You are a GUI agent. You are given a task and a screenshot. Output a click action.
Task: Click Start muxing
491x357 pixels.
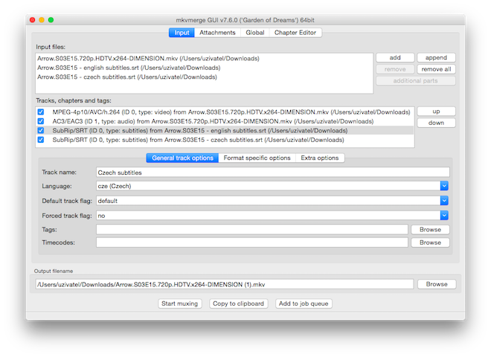[180, 303]
